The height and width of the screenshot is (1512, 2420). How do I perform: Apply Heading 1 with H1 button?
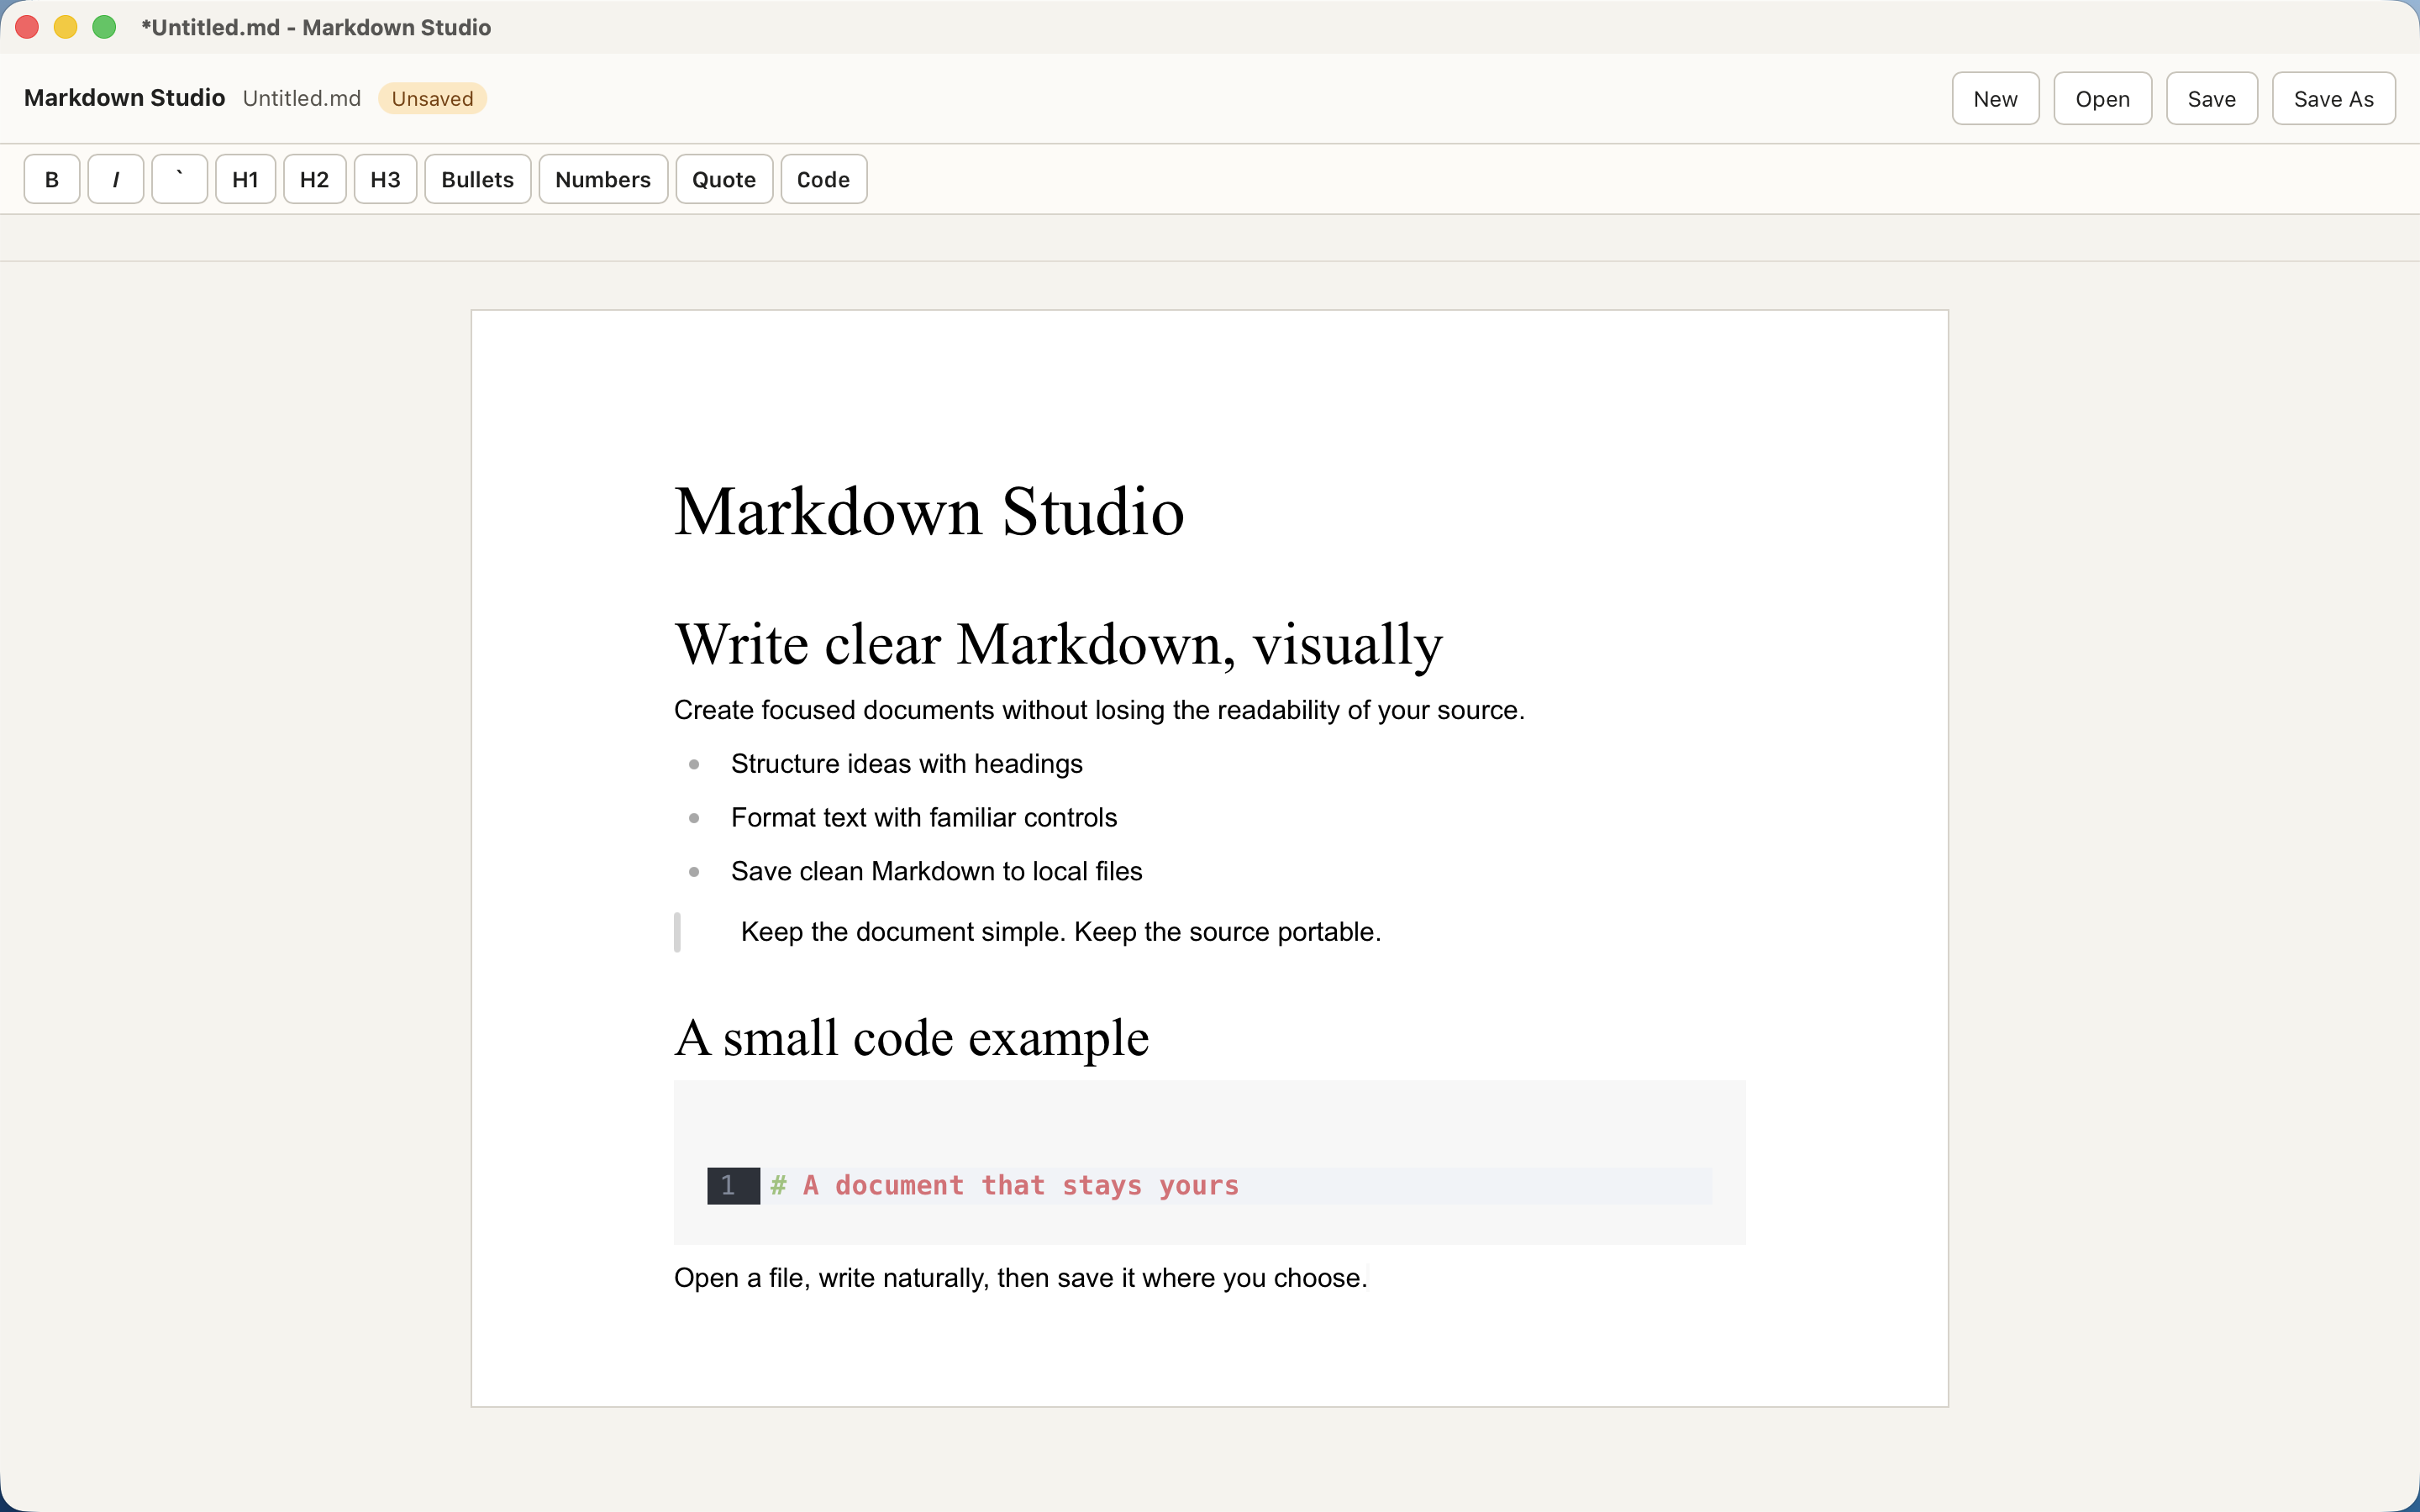[x=245, y=179]
